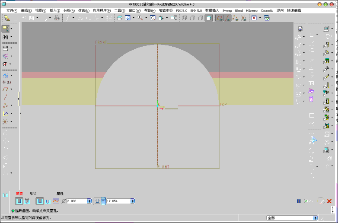Click the select tool icon in left toolbar
Screen dimensions: 338x223
(x=5, y=29)
